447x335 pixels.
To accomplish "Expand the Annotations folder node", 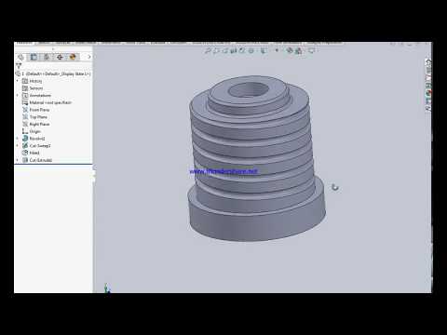I will (x=18, y=95).
